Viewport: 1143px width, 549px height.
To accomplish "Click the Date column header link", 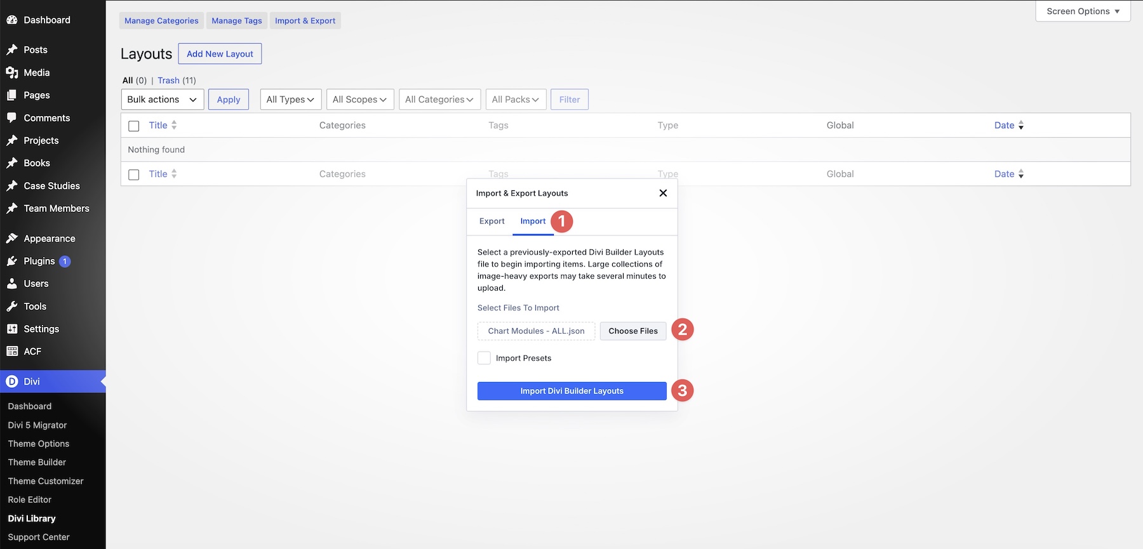I will tap(1004, 125).
